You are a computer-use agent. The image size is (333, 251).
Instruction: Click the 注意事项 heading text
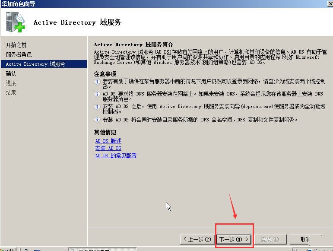point(105,74)
